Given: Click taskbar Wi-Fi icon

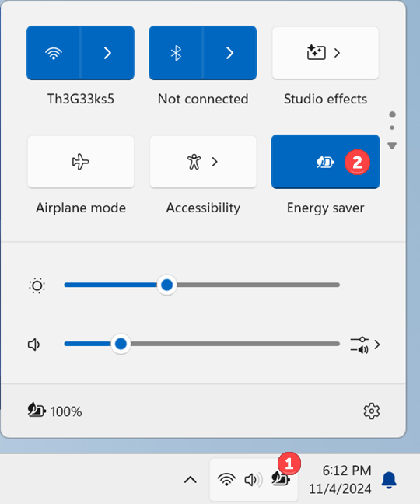Looking at the screenshot, I should [x=226, y=480].
